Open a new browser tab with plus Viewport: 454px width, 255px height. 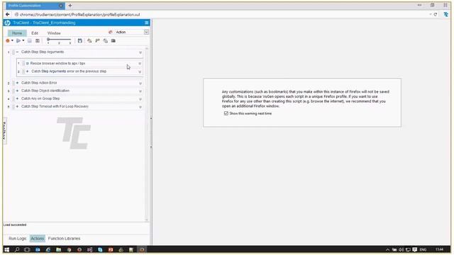70,6
